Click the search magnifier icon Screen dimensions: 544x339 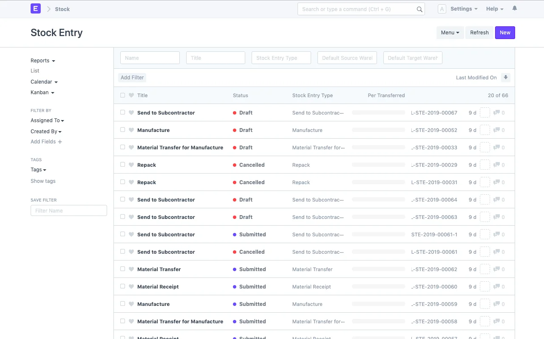click(x=419, y=9)
